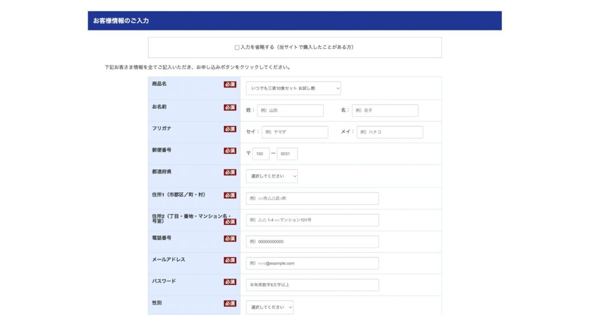Screen dimensions: 590x315
Task: Click the 必須 badge beside 商品名
Action: pos(230,84)
